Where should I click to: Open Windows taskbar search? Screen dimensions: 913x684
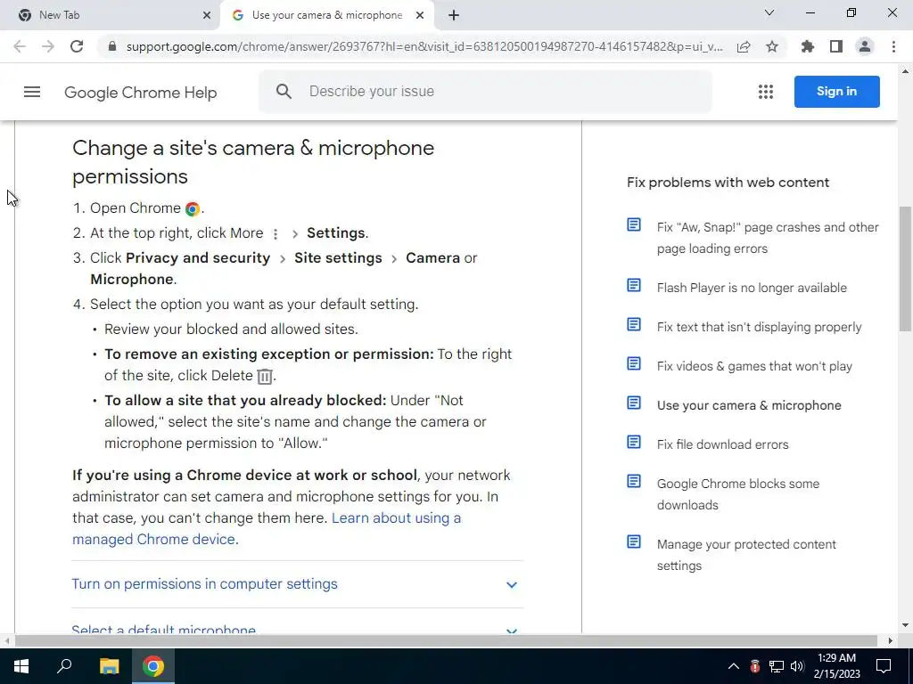pos(64,666)
